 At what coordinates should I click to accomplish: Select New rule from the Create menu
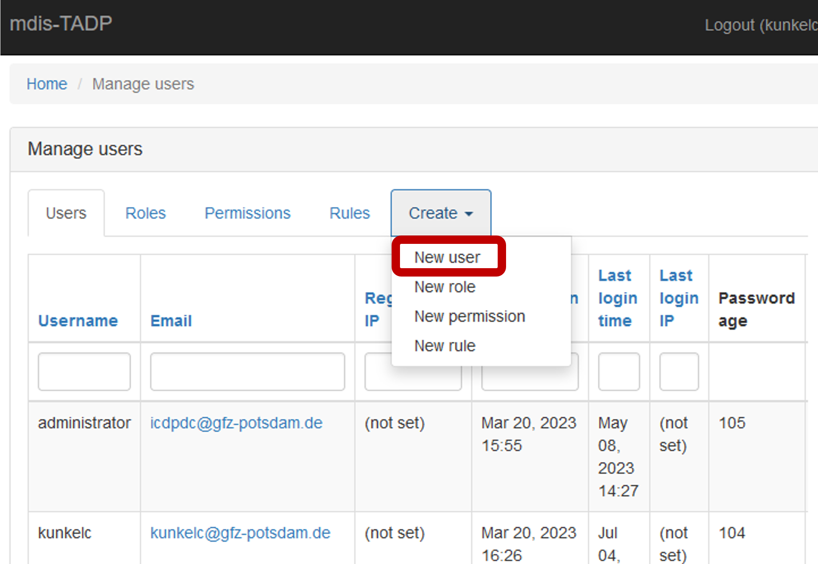click(x=444, y=346)
